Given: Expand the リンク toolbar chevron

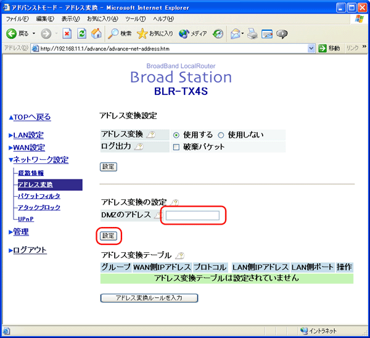Looking at the screenshot, I should pos(364,46).
